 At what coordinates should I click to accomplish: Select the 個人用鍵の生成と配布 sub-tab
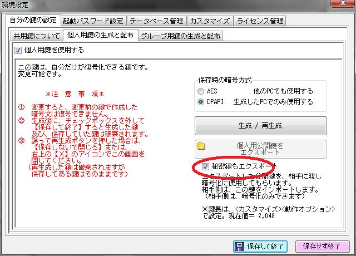(100, 35)
